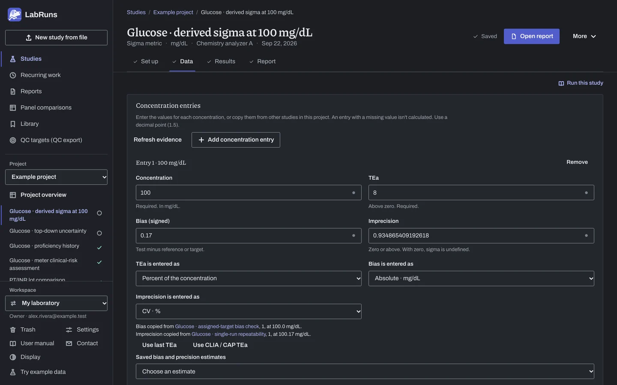617x385 pixels.
Task: Open Project overview
Action: (56, 195)
